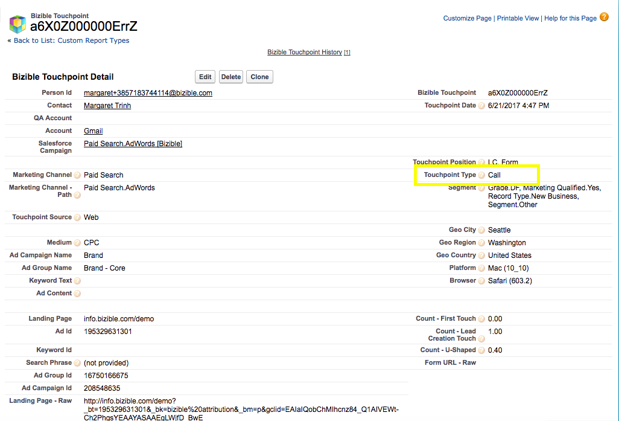Select Ad Campaign Id value 208548635
This screenshot has width=619, height=421.
(x=102, y=388)
